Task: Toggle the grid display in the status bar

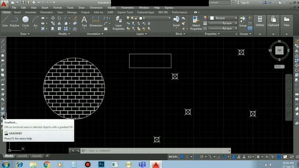Action: tap(182, 157)
